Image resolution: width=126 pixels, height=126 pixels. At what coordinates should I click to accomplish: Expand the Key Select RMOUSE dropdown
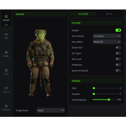pyautogui.click(x=107, y=42)
